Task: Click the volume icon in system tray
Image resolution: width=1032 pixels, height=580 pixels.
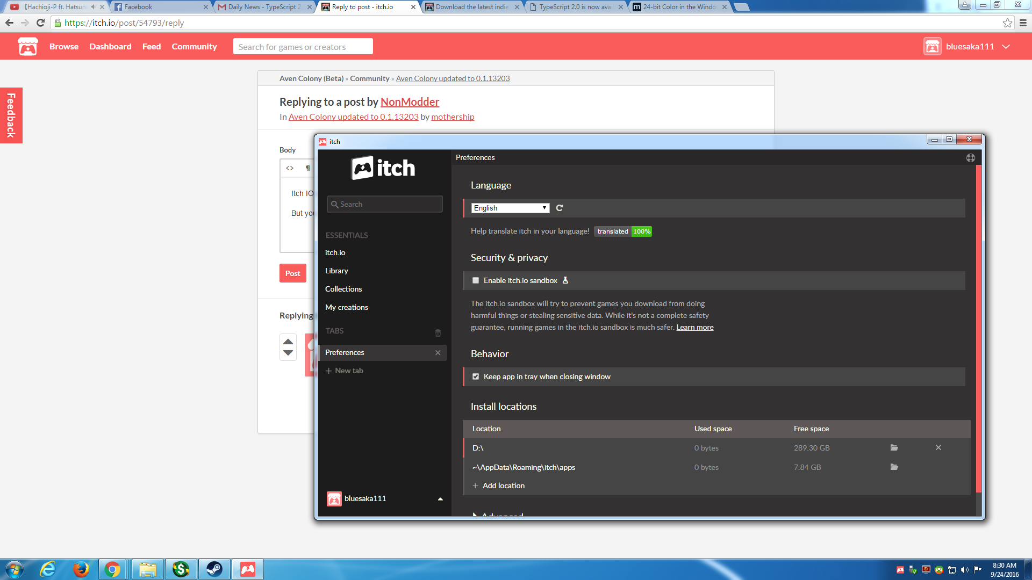Action: [x=965, y=570]
